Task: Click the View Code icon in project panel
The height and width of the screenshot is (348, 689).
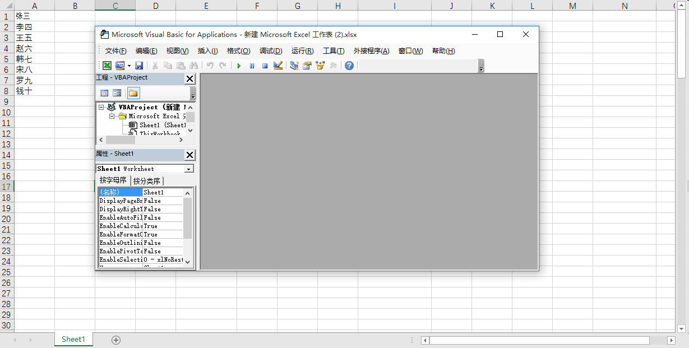Action: pyautogui.click(x=104, y=93)
